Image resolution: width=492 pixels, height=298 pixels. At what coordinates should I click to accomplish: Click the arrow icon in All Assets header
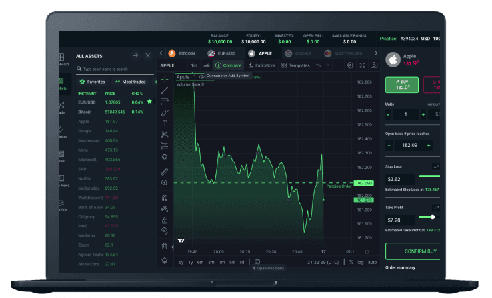135,55
